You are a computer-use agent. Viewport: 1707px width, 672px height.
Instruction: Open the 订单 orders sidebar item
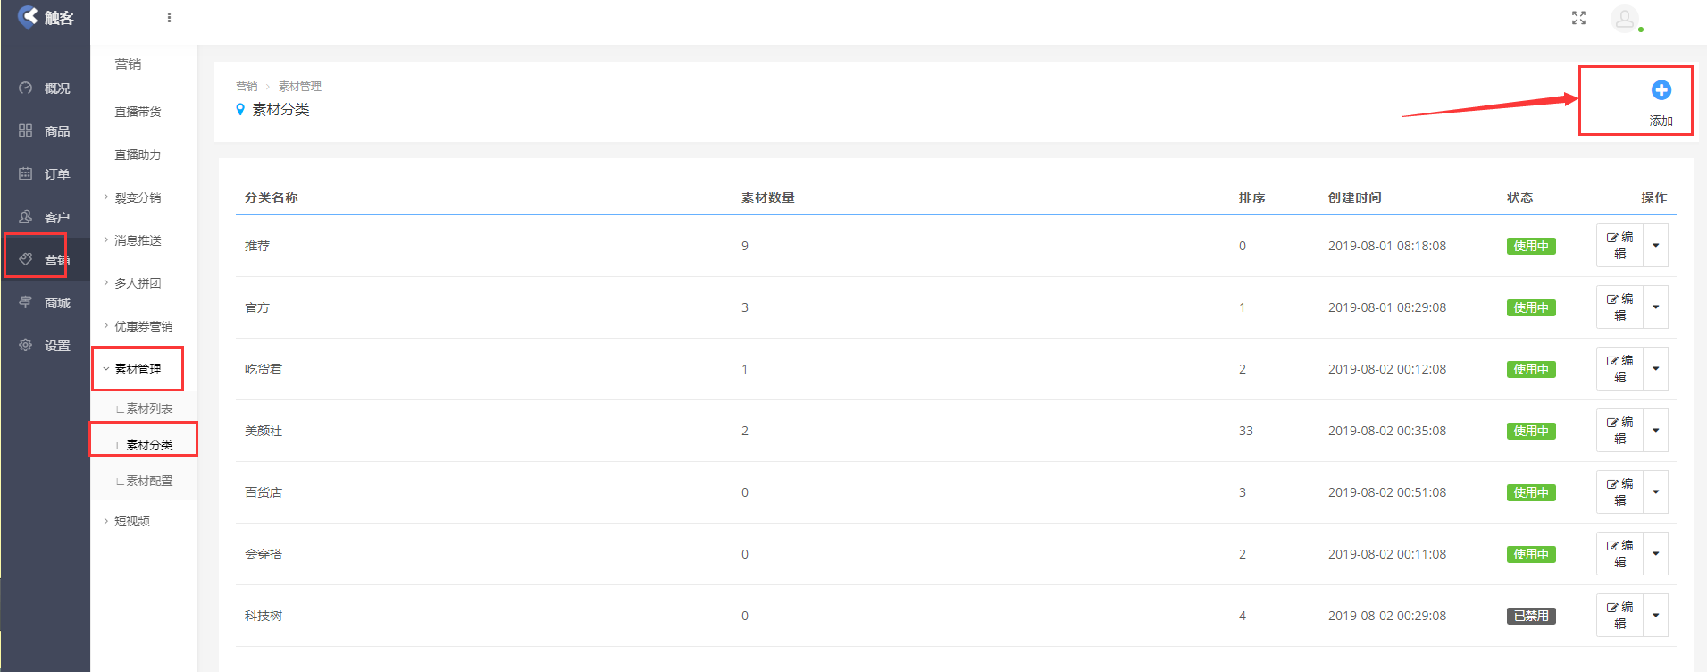45,174
